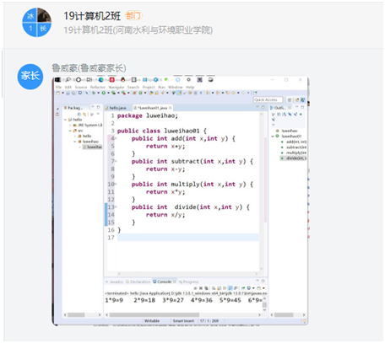This screenshot has height=343, width=385.
Task: Toggle Hide Fields filter in Outline toolbar
Action: pyautogui.click(x=284, y=115)
